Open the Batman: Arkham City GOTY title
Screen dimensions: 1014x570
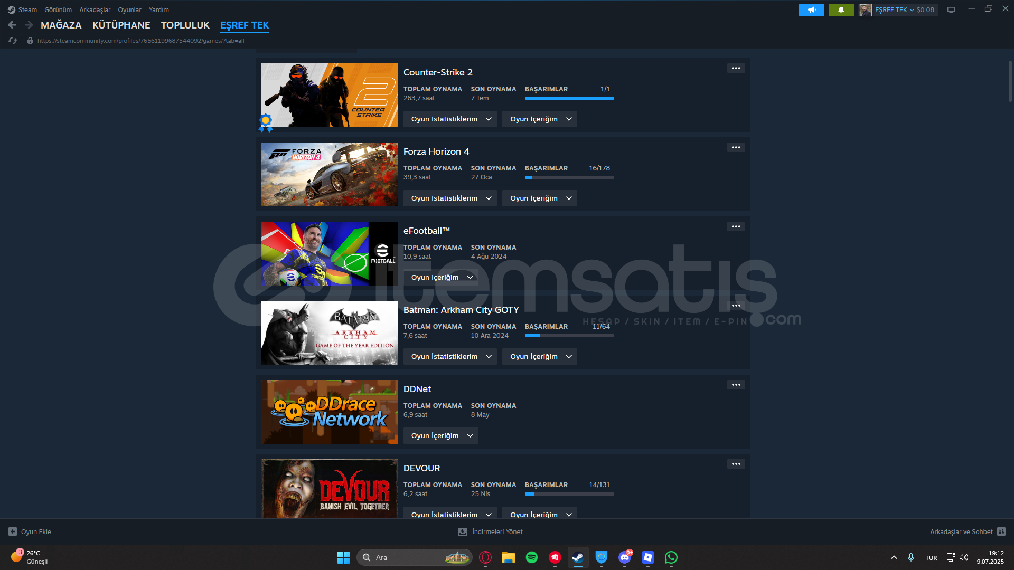tap(461, 310)
